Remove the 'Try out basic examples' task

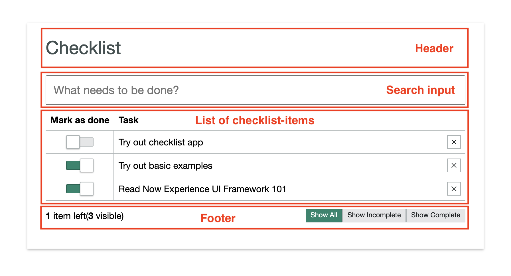point(454,165)
